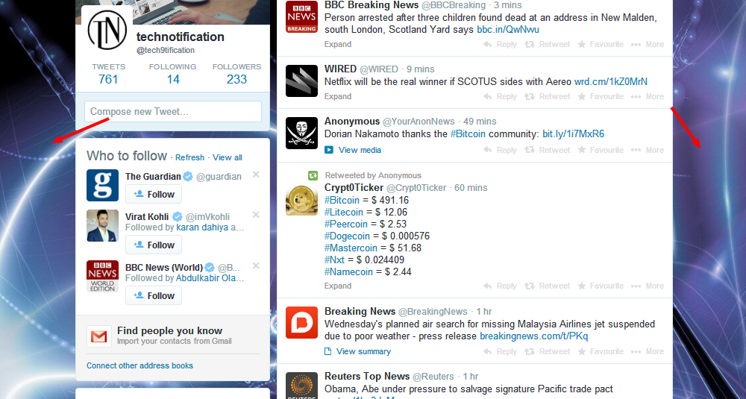Viewport: 746px width, 399px height.
Task: Open Connect other address books link
Action: point(140,365)
